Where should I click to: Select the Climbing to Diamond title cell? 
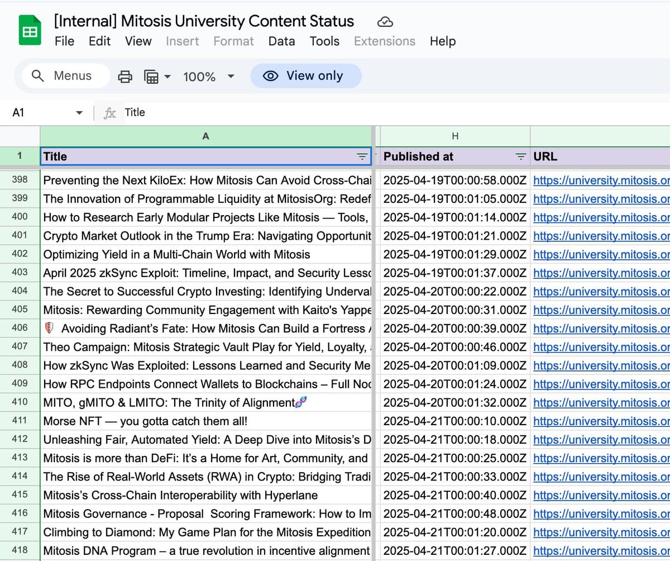coord(205,532)
